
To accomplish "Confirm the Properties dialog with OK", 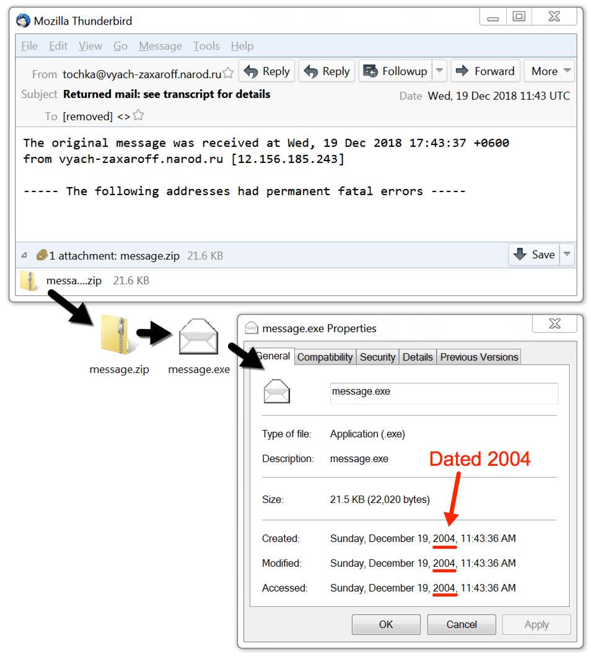I will pos(386,624).
